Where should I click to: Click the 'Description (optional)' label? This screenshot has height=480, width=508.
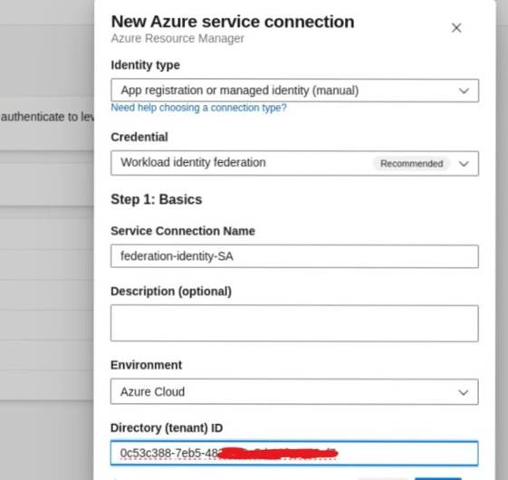(x=171, y=292)
